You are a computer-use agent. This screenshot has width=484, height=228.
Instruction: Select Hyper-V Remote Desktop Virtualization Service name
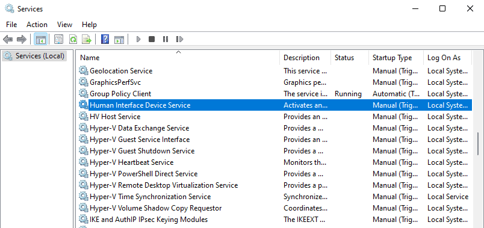tap(164, 185)
